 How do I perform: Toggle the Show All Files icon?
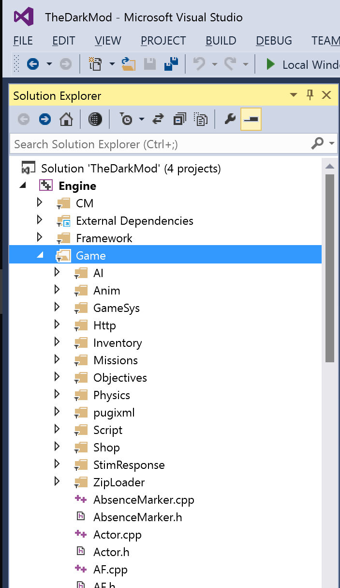[x=201, y=120]
